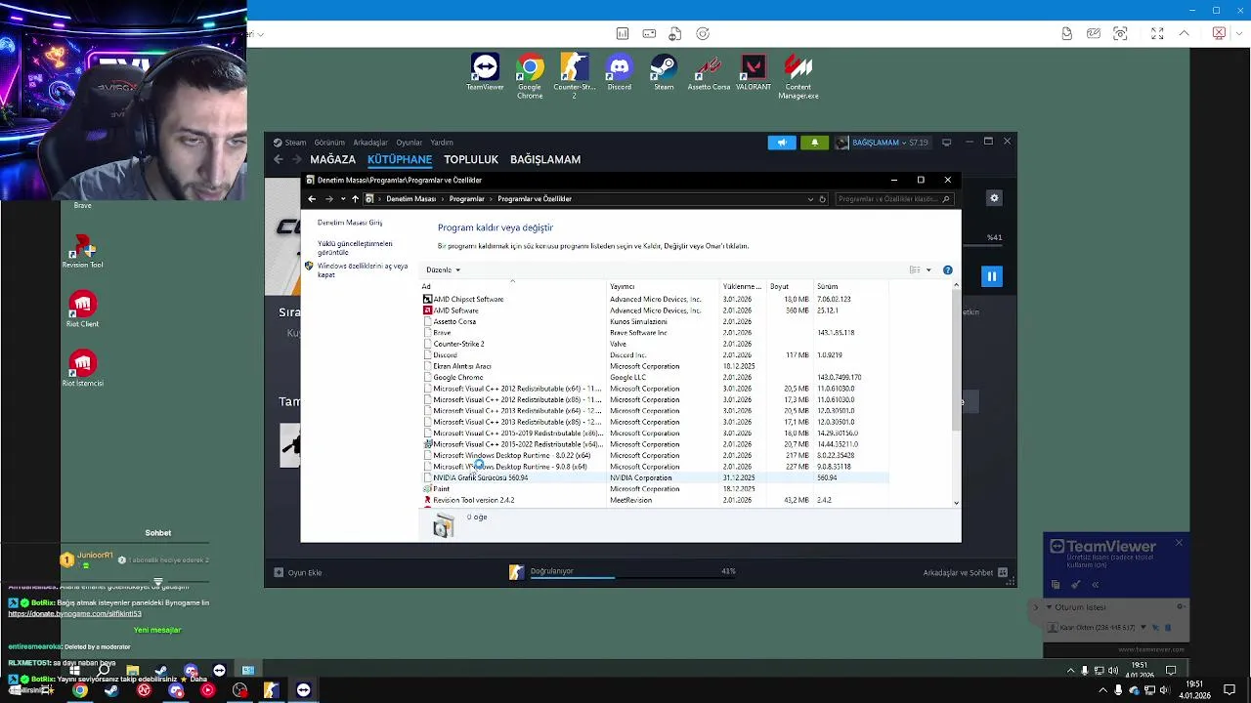Open the Riot Client desktop shortcut
This screenshot has height=703, width=1251.
[x=82, y=310]
